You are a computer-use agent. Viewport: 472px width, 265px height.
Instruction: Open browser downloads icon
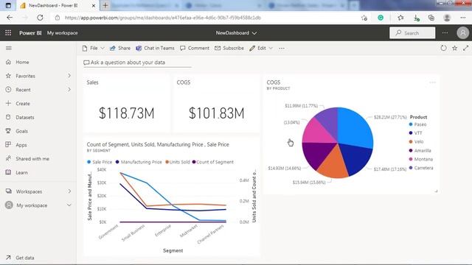pyautogui.click(x=416, y=18)
